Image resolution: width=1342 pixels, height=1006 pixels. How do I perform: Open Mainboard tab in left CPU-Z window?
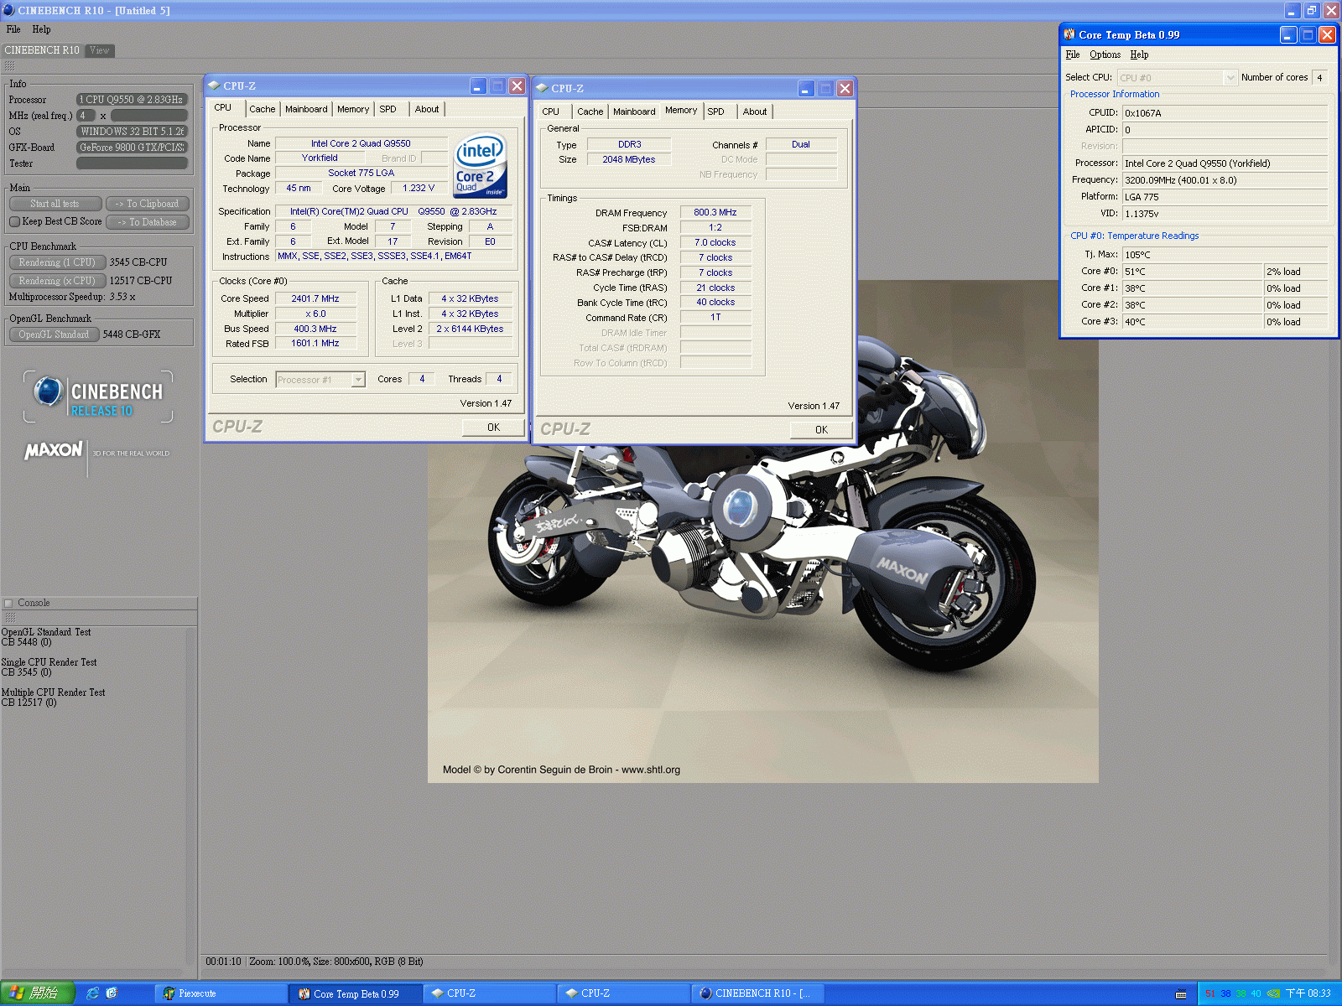[306, 109]
